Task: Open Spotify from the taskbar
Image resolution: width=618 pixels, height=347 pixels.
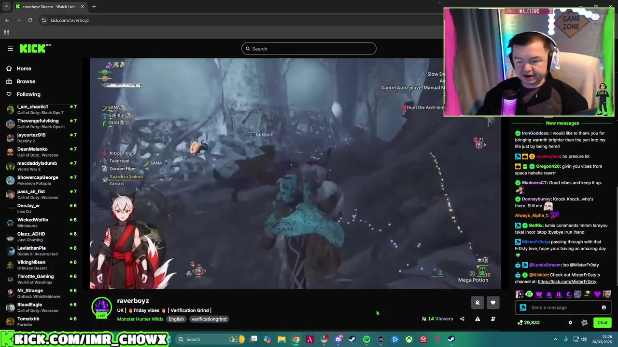Action: pyautogui.click(x=366, y=339)
